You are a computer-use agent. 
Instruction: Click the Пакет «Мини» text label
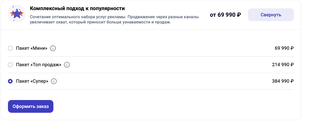(x=32, y=48)
